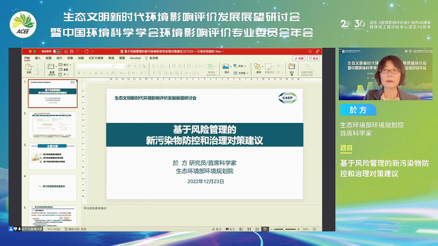438x246 pixels.
Task: Click the CAEP logo on the slide
Action: click(287, 98)
